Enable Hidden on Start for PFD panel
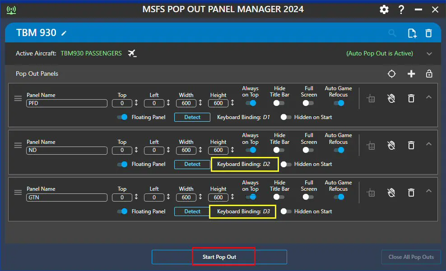The image size is (446, 271). point(286,117)
